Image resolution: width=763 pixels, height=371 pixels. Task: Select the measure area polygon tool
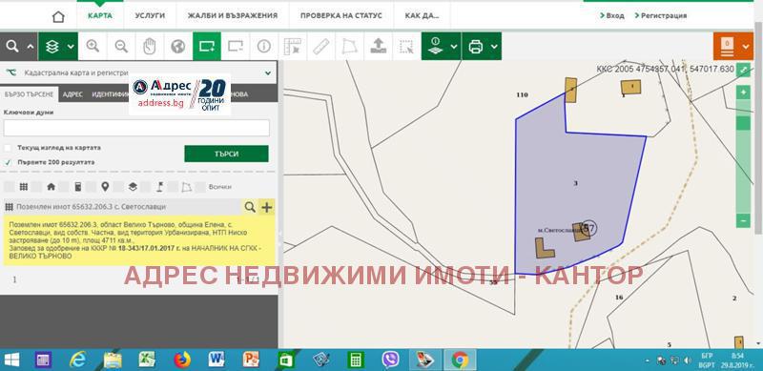click(349, 46)
